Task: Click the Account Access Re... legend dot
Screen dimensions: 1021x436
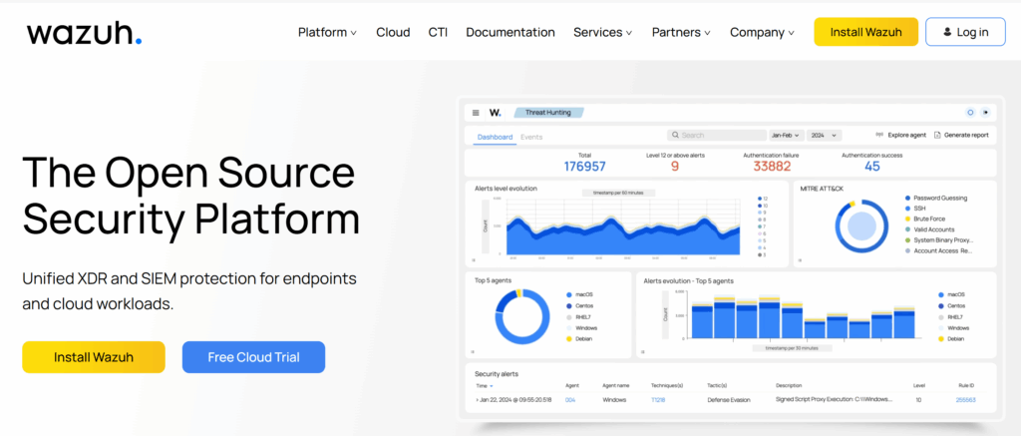Action: (x=907, y=250)
